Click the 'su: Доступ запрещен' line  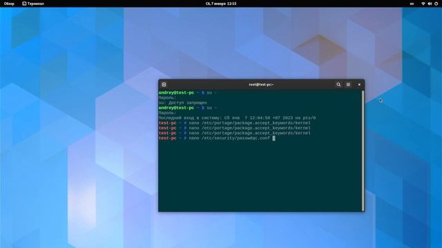click(182, 103)
